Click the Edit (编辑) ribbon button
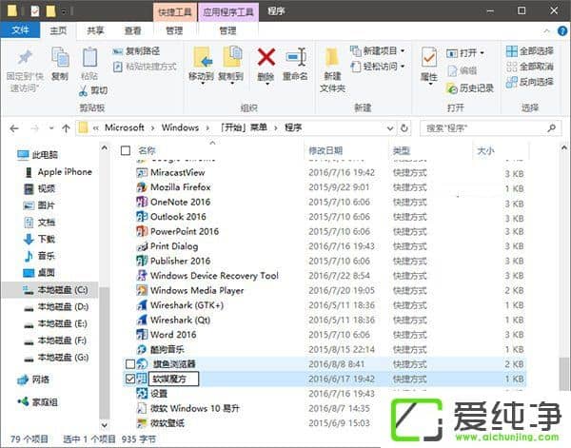Viewport: 571px width, 448px height. point(462,70)
